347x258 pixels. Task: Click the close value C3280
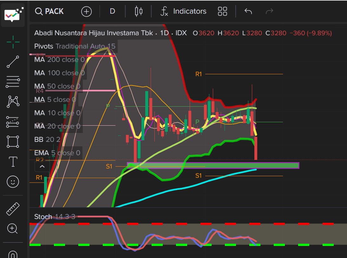click(x=276, y=33)
